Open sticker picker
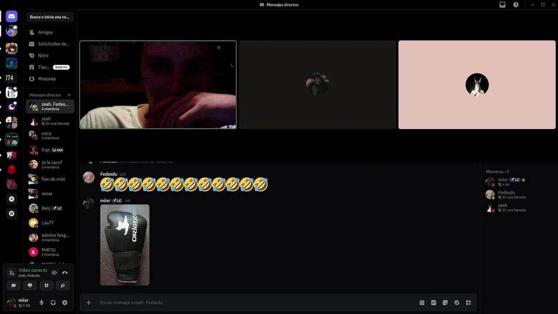 pos(445,303)
